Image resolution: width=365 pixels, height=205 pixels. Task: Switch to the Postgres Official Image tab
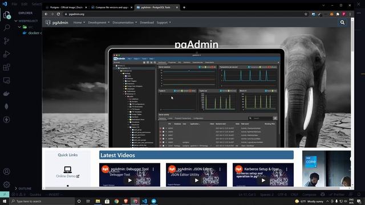66,7
